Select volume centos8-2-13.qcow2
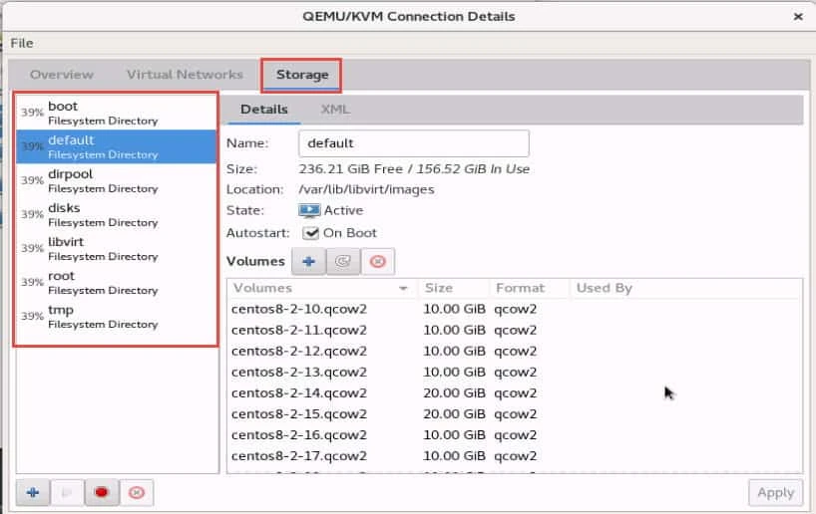816x514 pixels. tap(514, 373)
